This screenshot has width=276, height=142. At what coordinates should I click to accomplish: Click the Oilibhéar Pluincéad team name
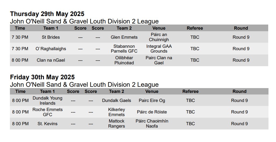tap(124, 60)
